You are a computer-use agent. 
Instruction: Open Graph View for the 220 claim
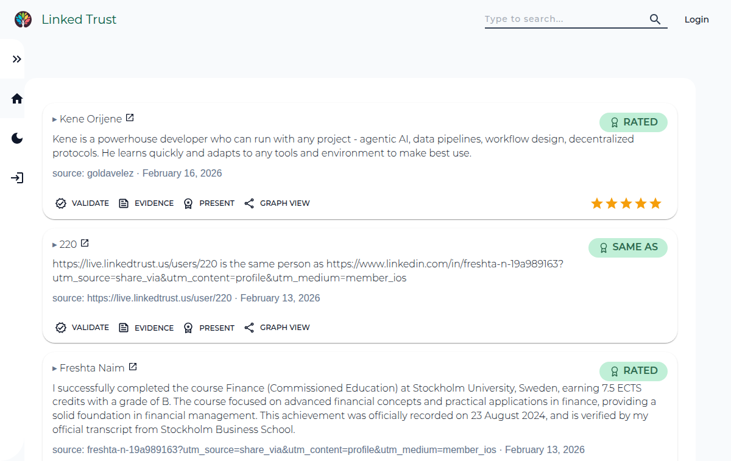click(277, 328)
